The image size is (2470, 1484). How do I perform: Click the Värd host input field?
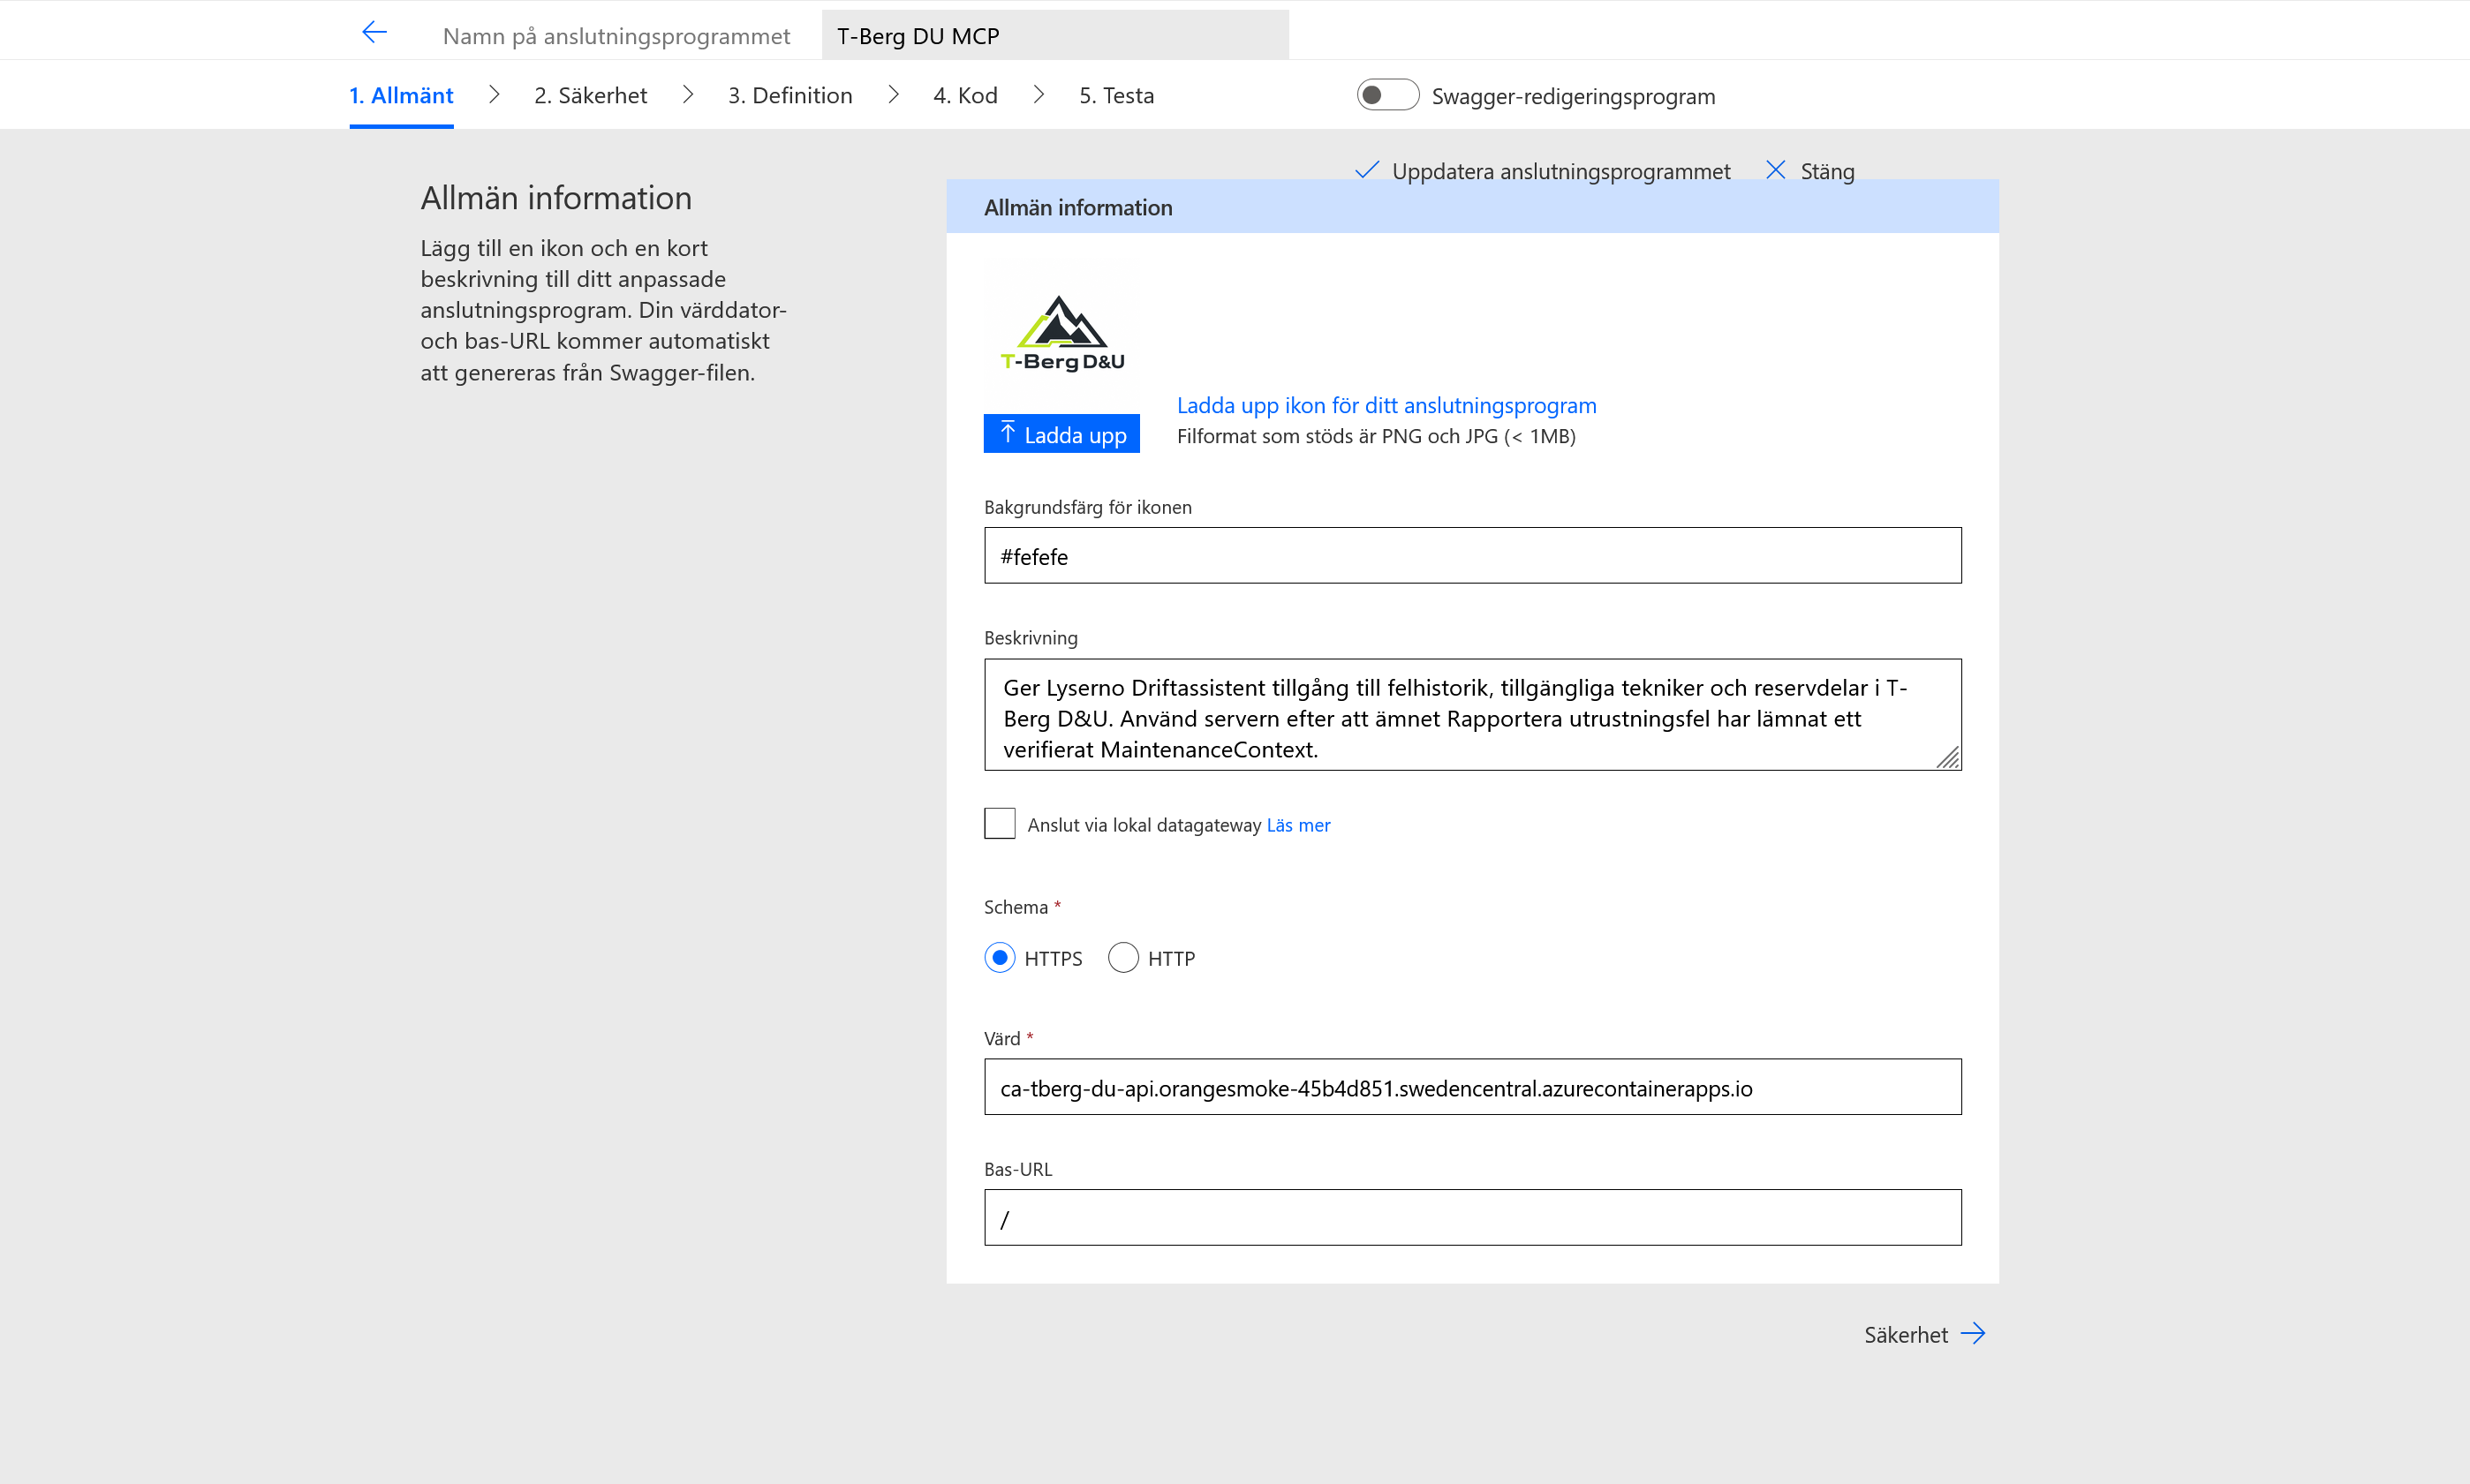pos(1472,1087)
